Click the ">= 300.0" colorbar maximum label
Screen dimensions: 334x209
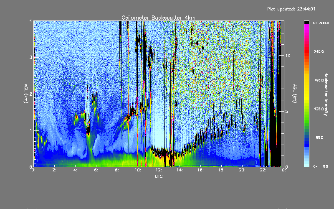(321, 23)
